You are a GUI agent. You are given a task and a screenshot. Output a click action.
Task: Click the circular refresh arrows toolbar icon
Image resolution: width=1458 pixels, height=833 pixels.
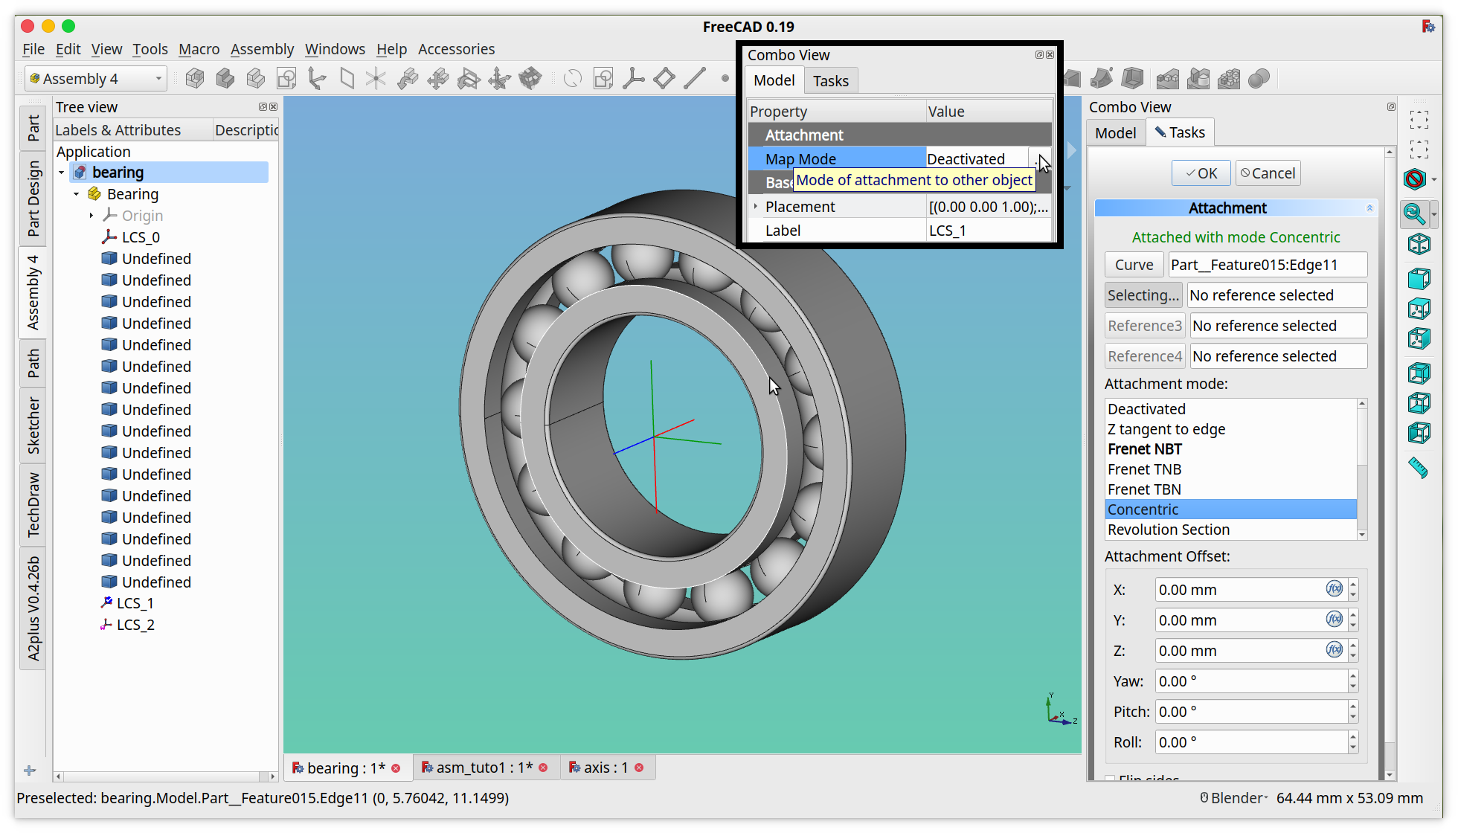click(573, 78)
